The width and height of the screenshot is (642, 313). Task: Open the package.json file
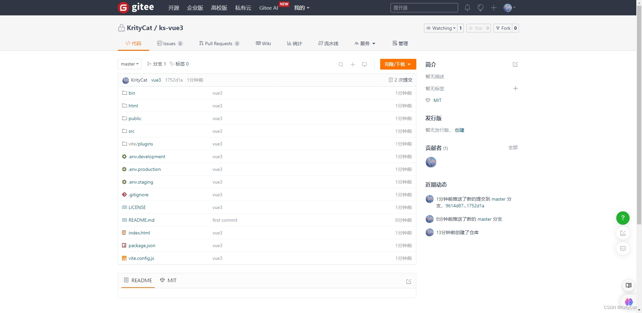[142, 245]
